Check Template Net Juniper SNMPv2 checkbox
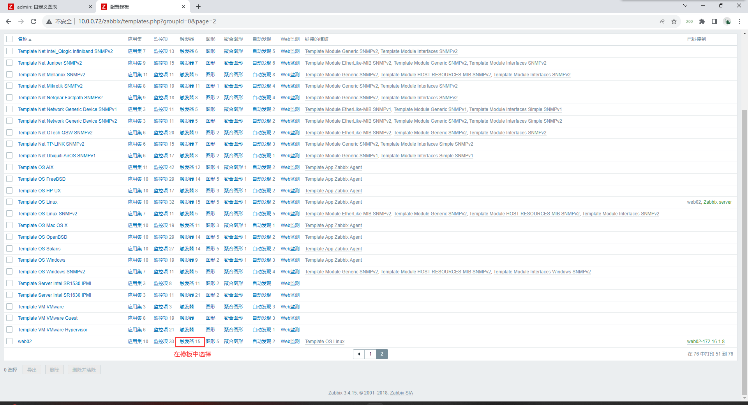Viewport: 748px width, 405px height. pos(9,63)
